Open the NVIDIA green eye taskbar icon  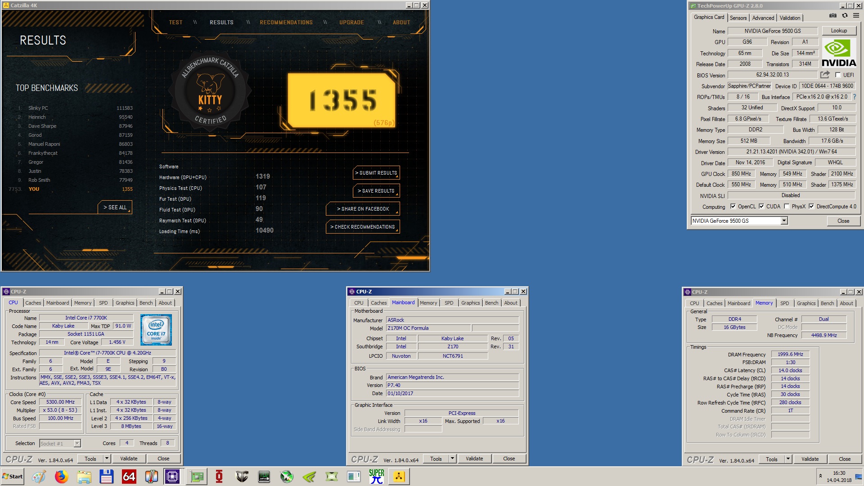tap(309, 477)
